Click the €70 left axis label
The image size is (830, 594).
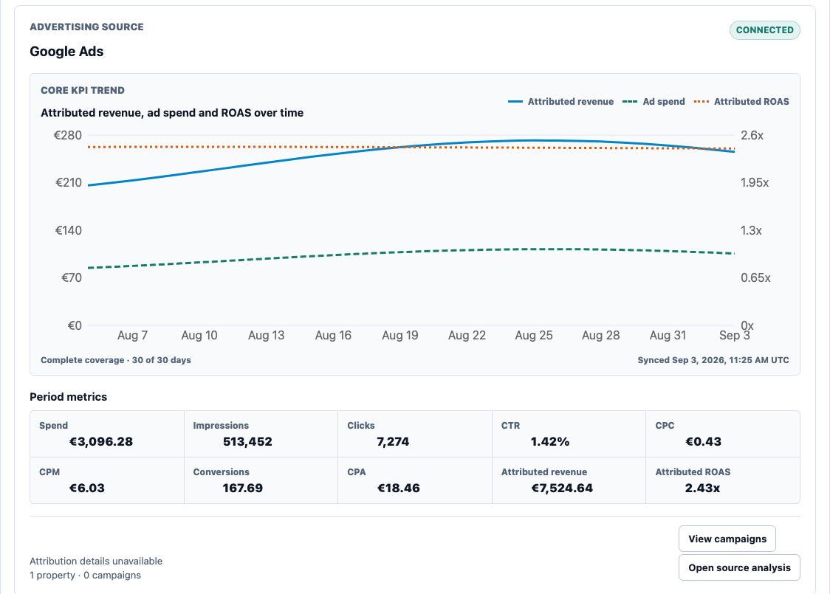click(x=72, y=277)
